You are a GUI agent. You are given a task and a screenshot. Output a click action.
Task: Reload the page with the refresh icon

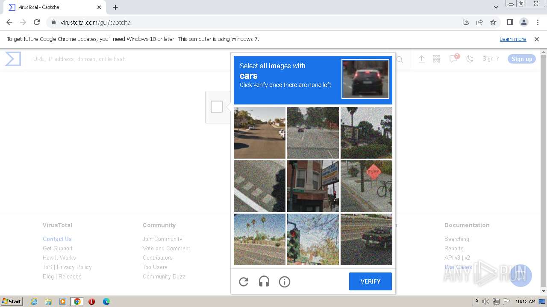[37, 22]
